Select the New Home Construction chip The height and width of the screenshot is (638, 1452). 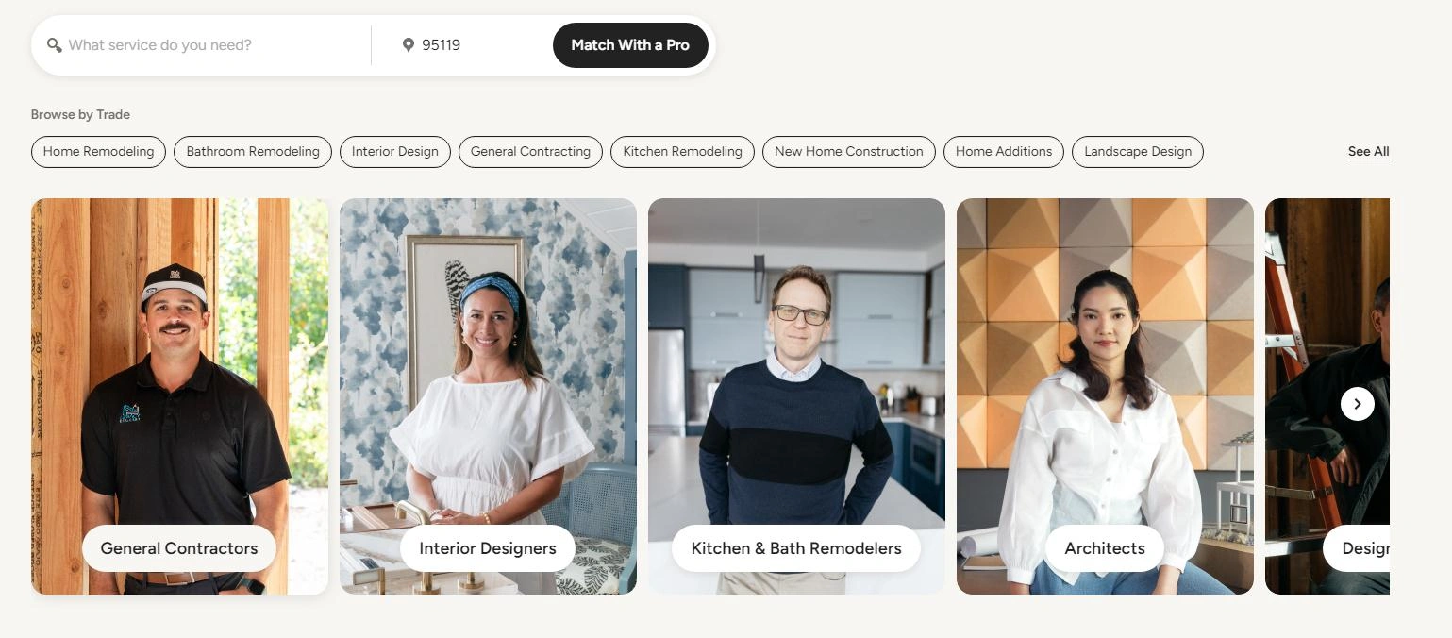click(847, 151)
